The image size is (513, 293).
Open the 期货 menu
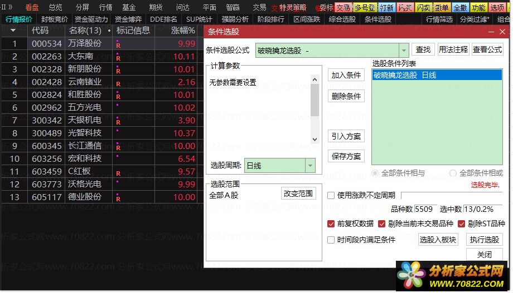tap(156, 7)
